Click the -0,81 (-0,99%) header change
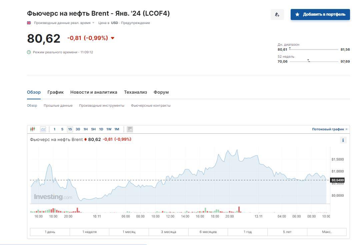 coord(88,38)
